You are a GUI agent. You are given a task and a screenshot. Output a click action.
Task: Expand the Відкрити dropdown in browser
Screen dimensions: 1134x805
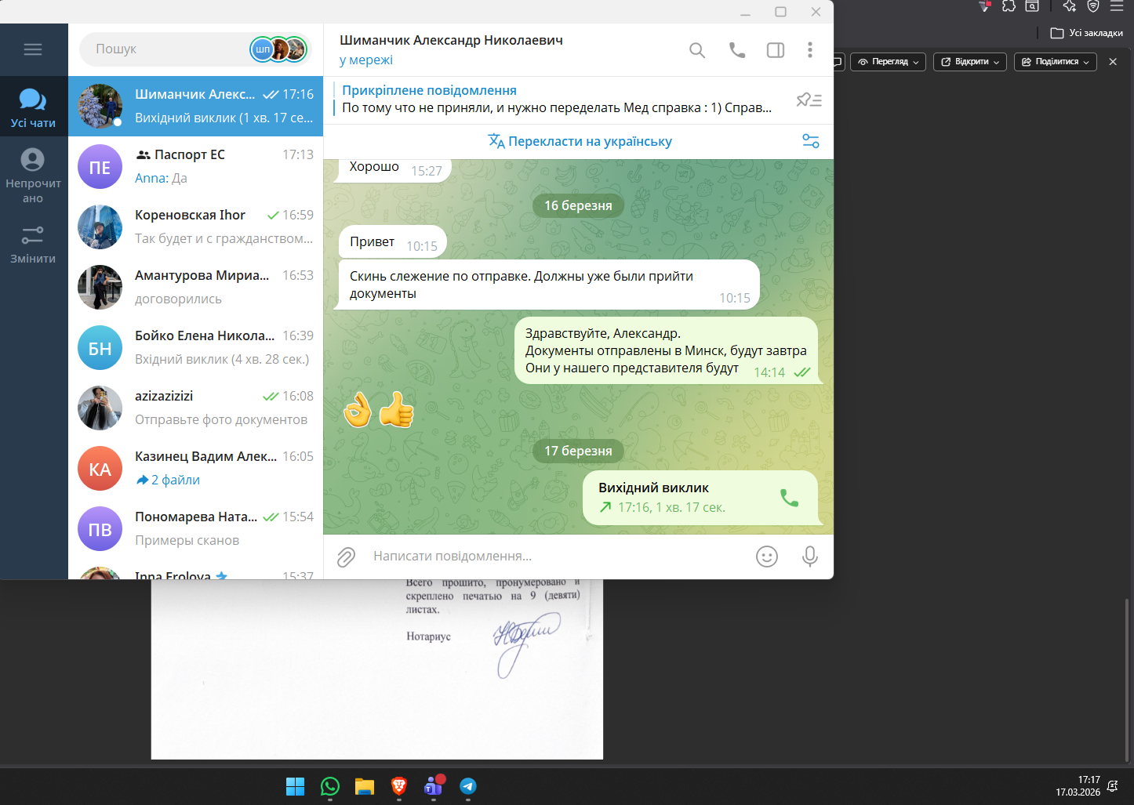coord(971,62)
